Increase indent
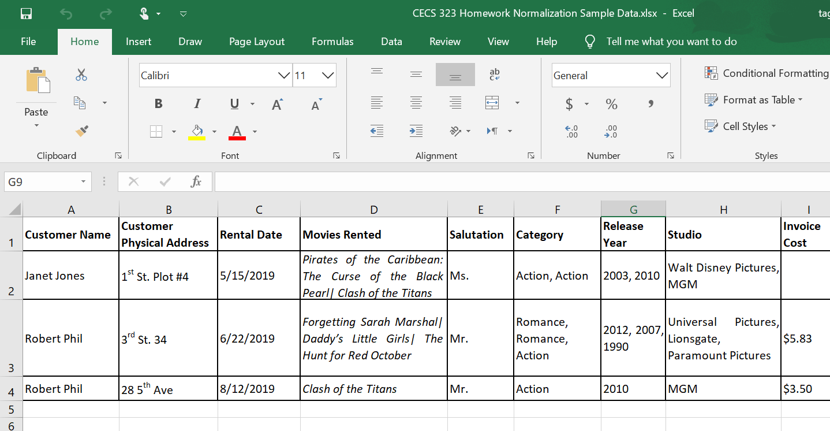The width and height of the screenshot is (830, 431). (416, 131)
